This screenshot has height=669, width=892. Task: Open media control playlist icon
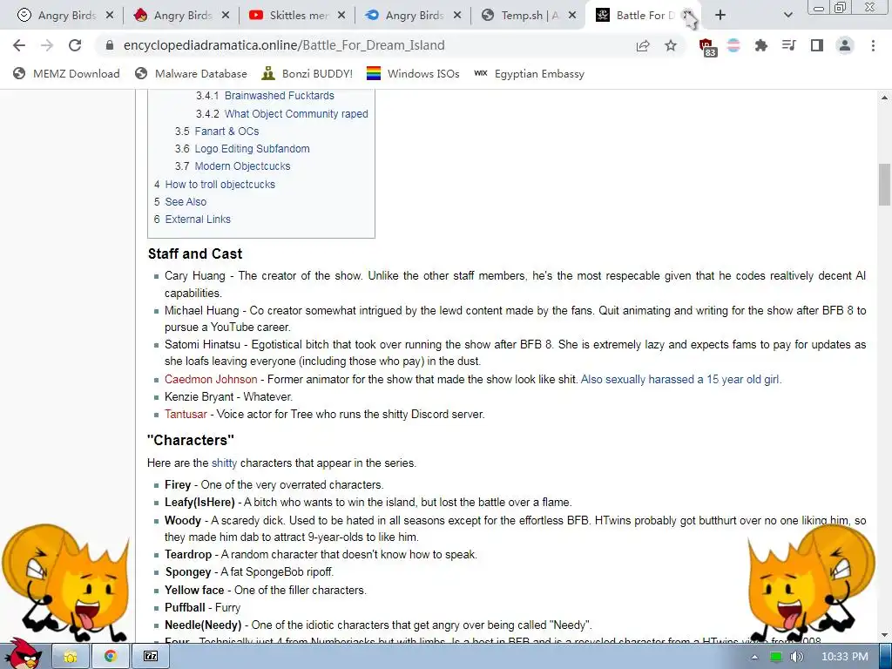[x=789, y=45]
